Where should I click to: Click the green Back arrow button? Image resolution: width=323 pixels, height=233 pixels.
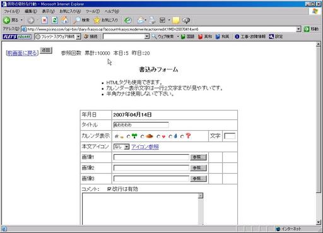7,20
